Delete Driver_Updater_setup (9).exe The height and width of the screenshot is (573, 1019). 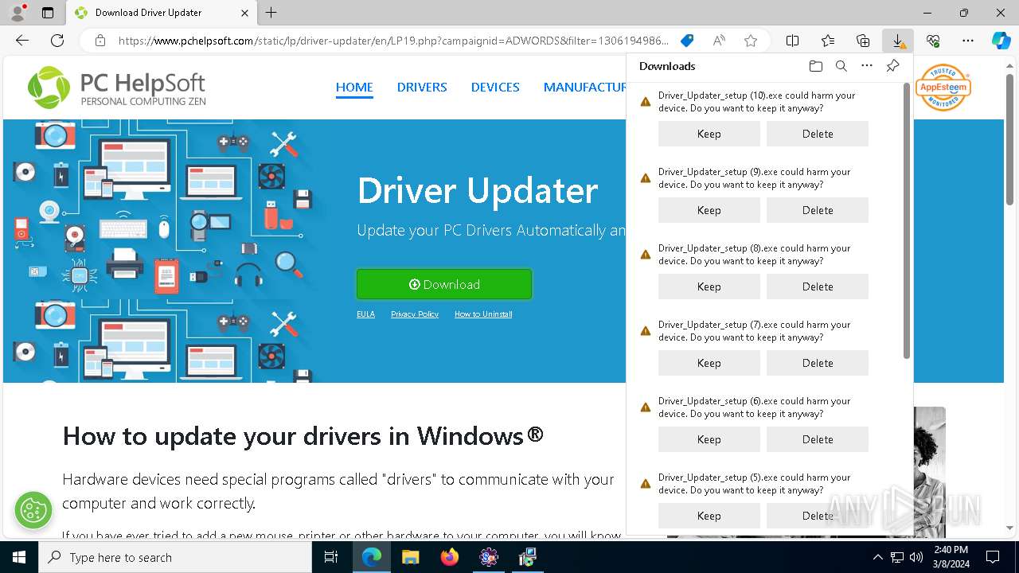click(818, 210)
